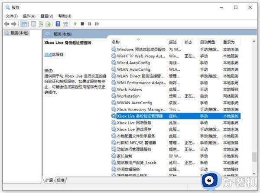
Task: Select 空间数据服务 row
Action: pos(176,169)
